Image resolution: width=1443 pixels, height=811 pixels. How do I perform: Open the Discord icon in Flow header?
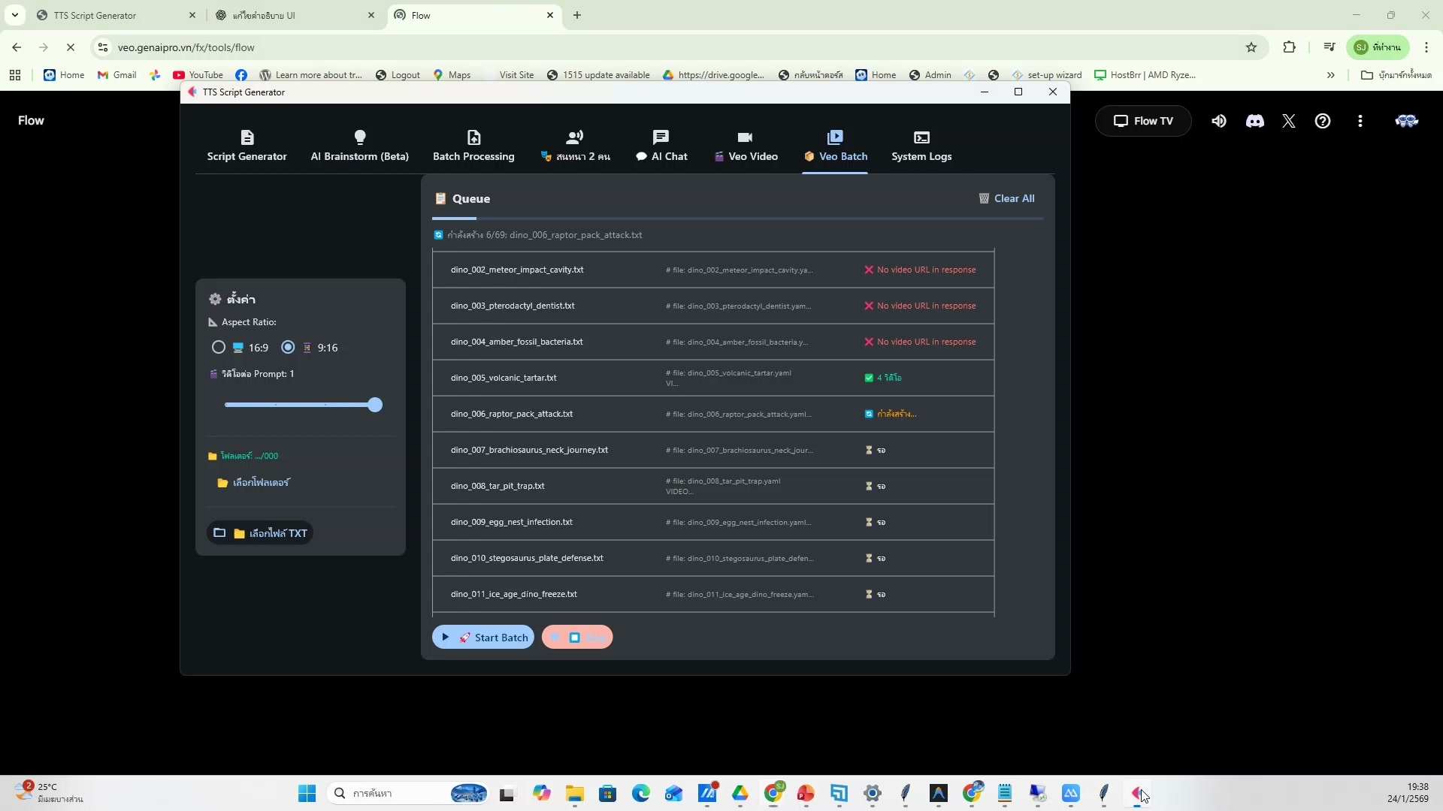(x=1254, y=121)
